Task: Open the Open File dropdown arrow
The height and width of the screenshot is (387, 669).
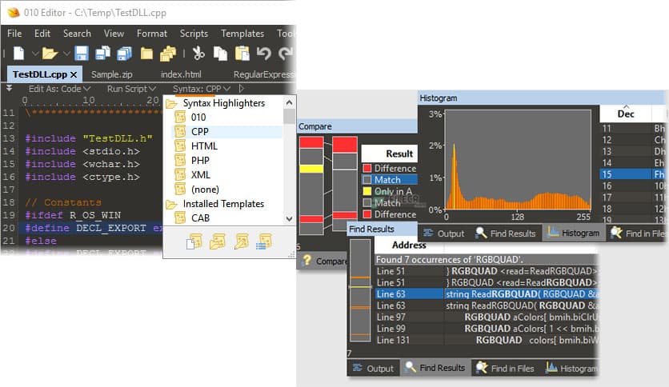Action: (66, 54)
